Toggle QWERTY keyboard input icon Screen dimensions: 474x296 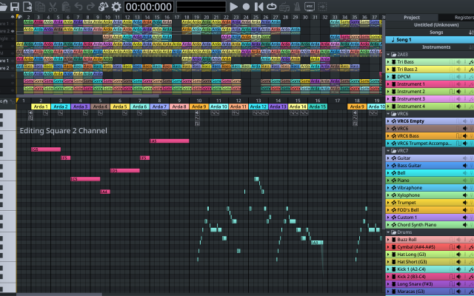tap(284, 7)
